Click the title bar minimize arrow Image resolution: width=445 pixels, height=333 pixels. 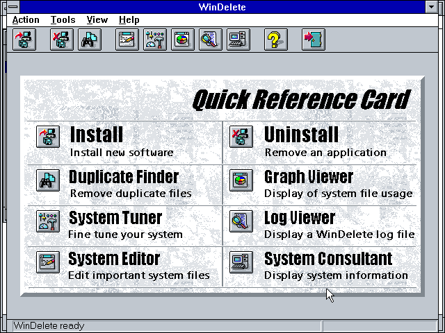point(431,6)
